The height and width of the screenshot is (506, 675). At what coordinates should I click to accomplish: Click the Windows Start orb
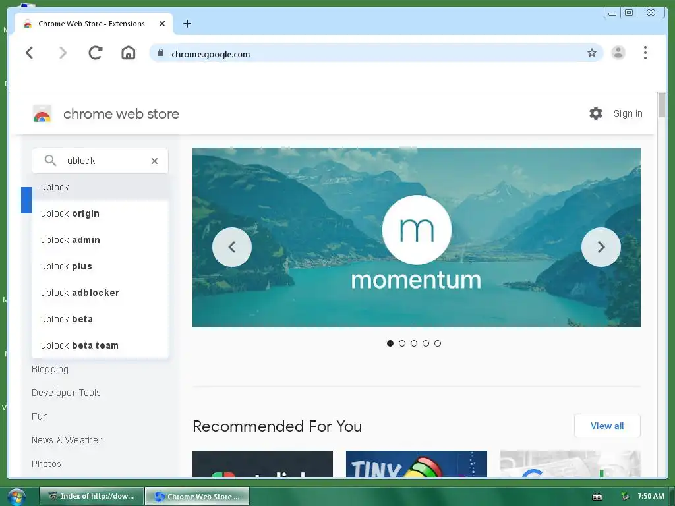pyautogui.click(x=16, y=497)
